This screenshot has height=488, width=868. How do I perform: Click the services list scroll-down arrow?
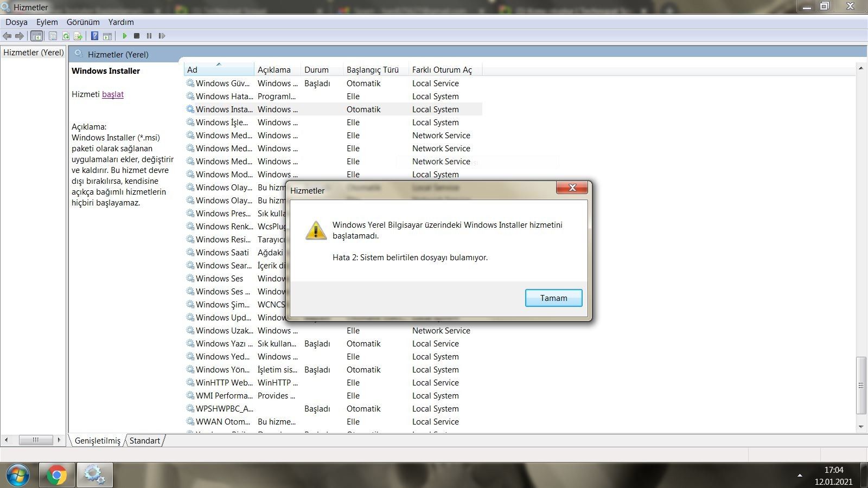tap(861, 427)
